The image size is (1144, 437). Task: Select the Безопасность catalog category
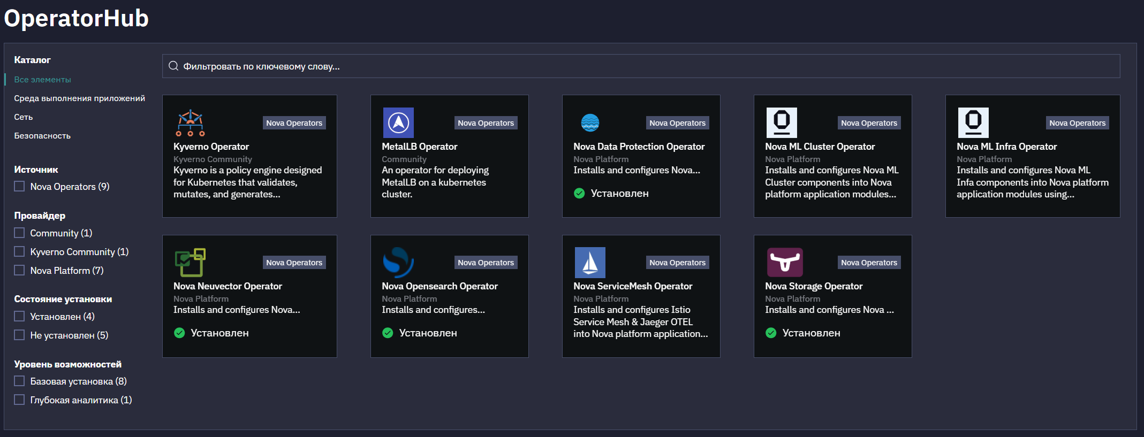pos(42,135)
